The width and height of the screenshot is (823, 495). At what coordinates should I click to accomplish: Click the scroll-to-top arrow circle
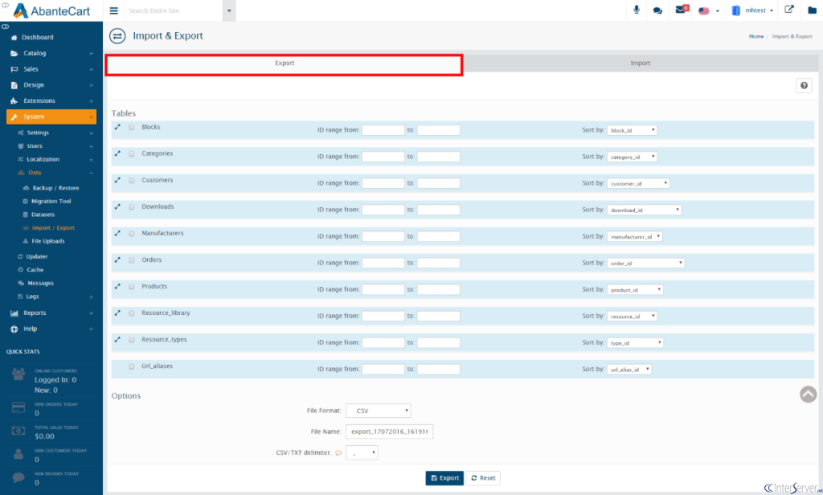[808, 395]
